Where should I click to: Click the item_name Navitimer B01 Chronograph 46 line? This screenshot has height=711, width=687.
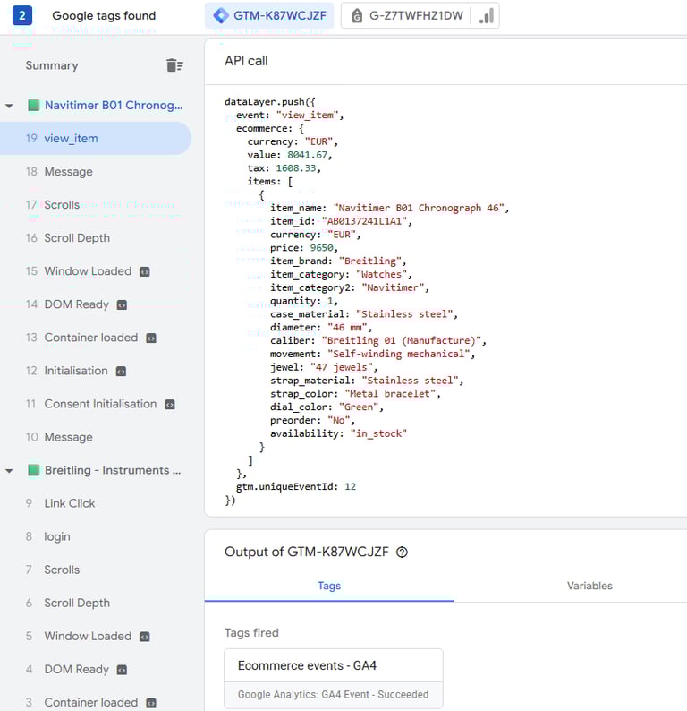[389, 208]
